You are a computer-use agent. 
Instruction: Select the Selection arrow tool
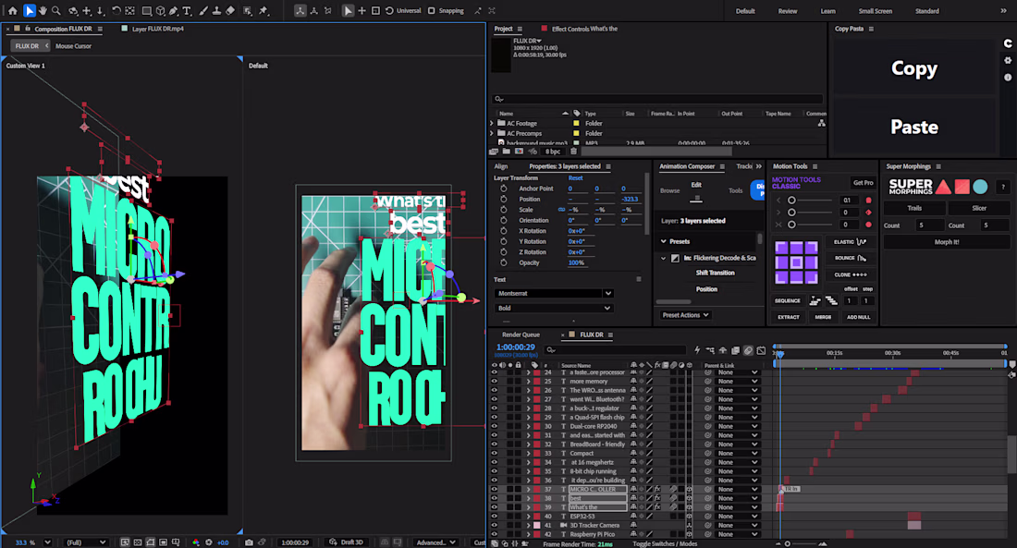tap(30, 10)
